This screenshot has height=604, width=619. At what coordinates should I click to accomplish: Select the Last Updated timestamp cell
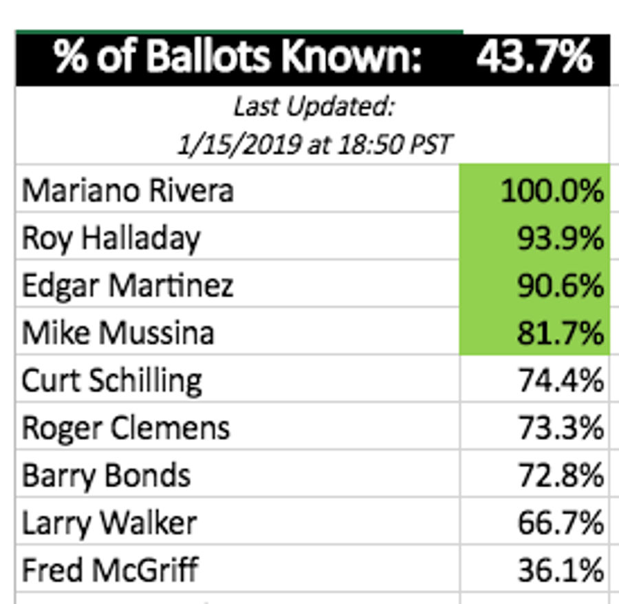click(x=313, y=125)
